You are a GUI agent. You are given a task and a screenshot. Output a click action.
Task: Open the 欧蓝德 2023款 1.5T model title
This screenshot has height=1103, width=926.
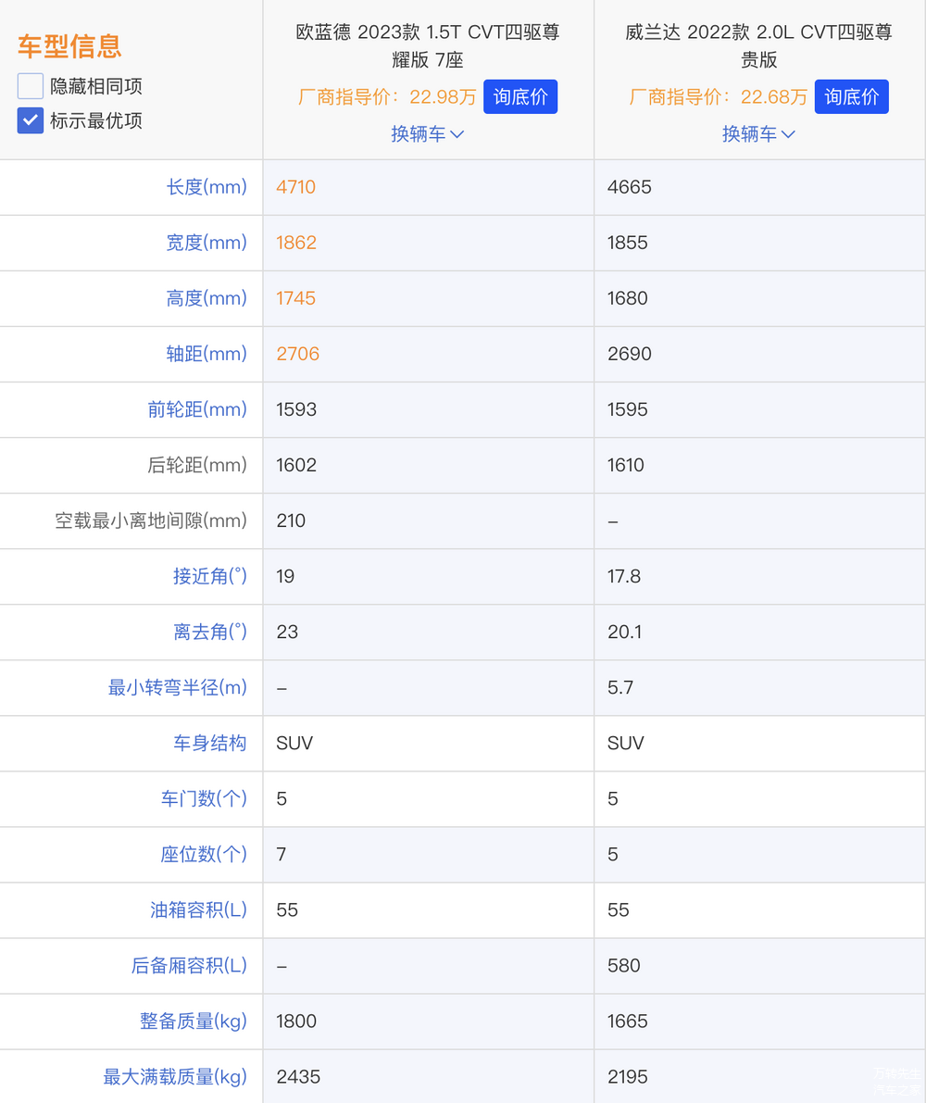[428, 45]
